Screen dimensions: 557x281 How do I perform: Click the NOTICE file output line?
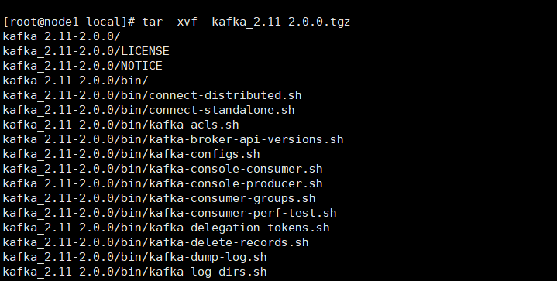[x=82, y=66]
